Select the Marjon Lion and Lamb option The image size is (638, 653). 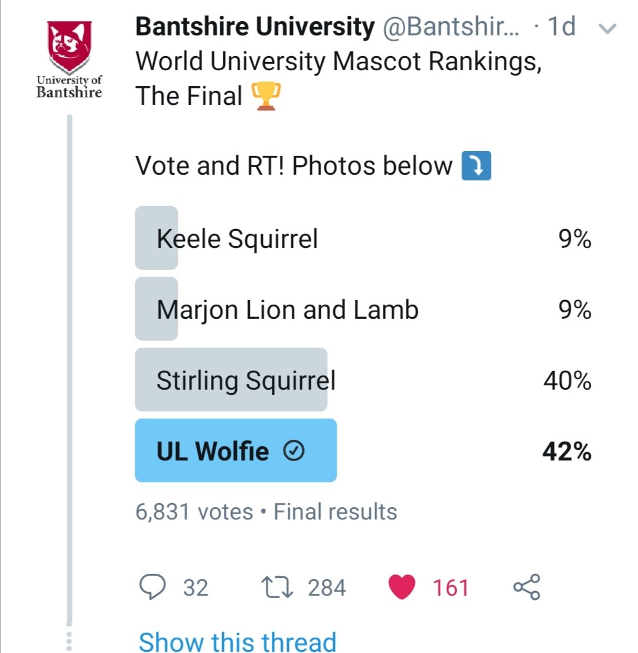click(287, 310)
